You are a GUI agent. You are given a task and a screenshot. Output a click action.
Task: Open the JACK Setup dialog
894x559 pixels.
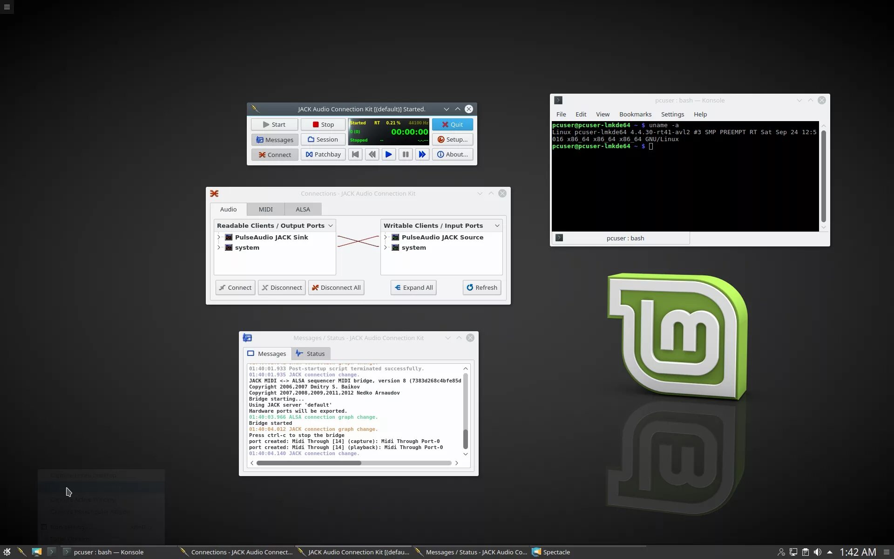(x=452, y=139)
